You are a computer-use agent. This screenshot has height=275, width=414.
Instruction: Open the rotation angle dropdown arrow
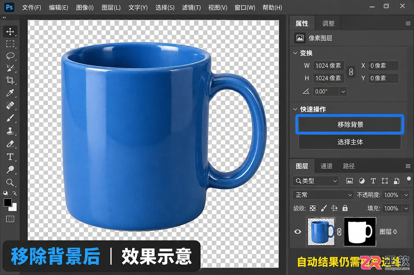(x=343, y=91)
